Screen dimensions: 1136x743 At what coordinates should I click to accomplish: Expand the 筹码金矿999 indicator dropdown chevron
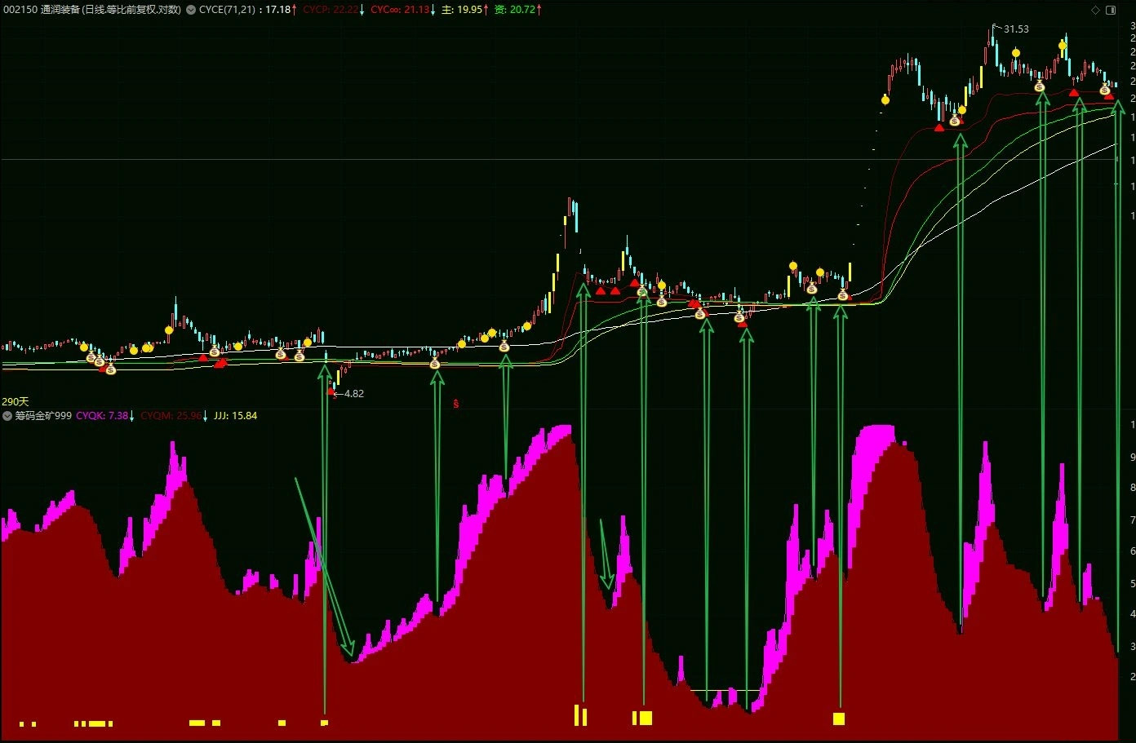point(7,416)
